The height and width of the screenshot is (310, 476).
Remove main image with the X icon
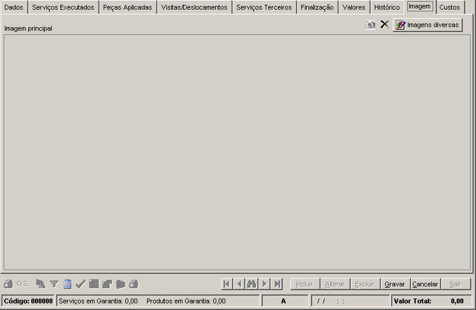(384, 24)
